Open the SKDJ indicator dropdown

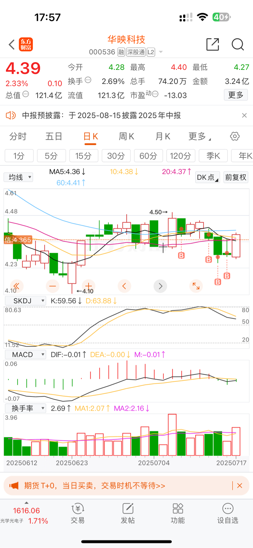(25, 300)
